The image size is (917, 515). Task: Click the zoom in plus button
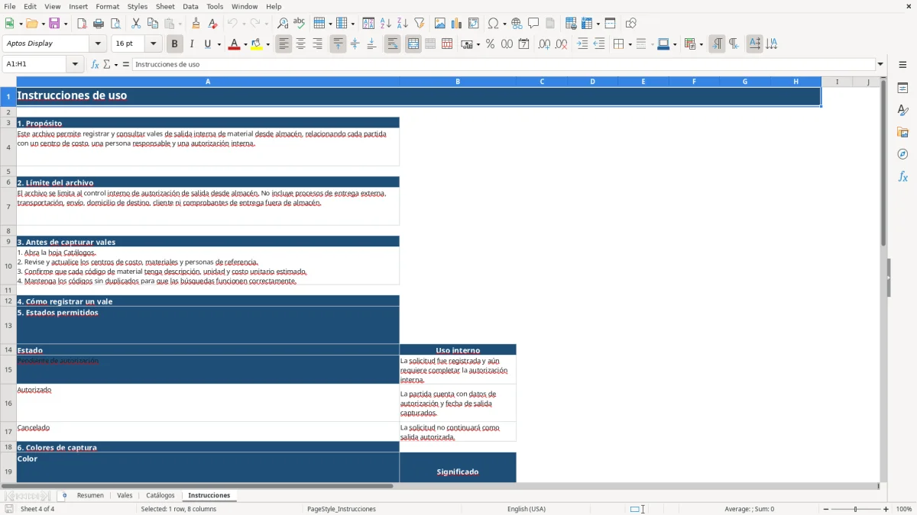(886, 509)
